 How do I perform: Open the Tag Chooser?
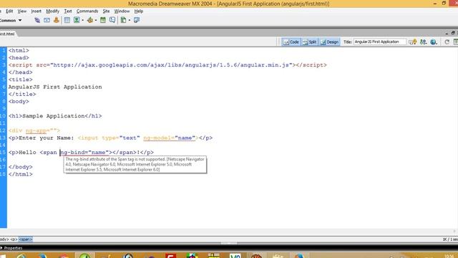tap(137, 20)
